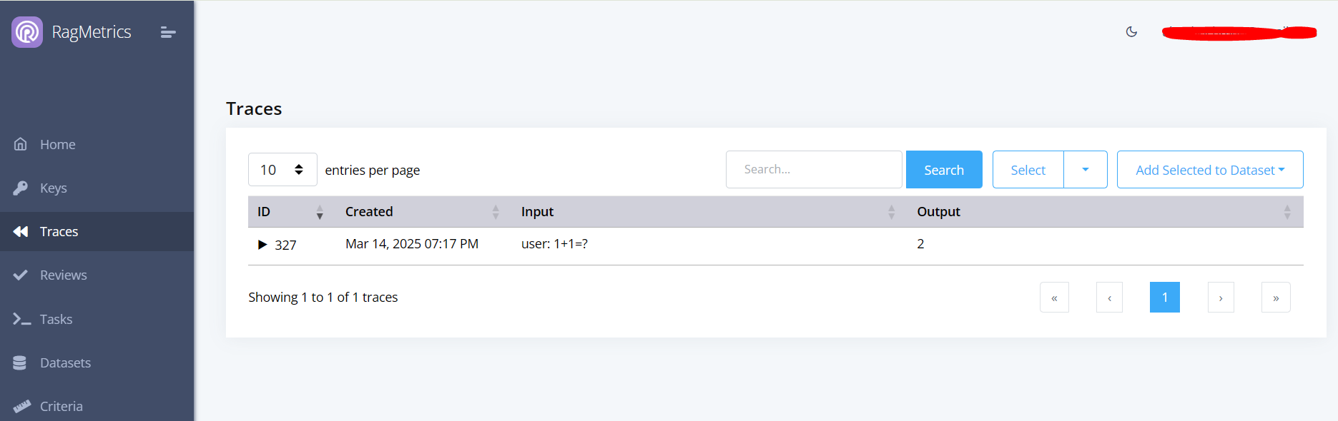Open the Add Selected to Dataset menu
This screenshot has height=421, width=1338.
1210,170
